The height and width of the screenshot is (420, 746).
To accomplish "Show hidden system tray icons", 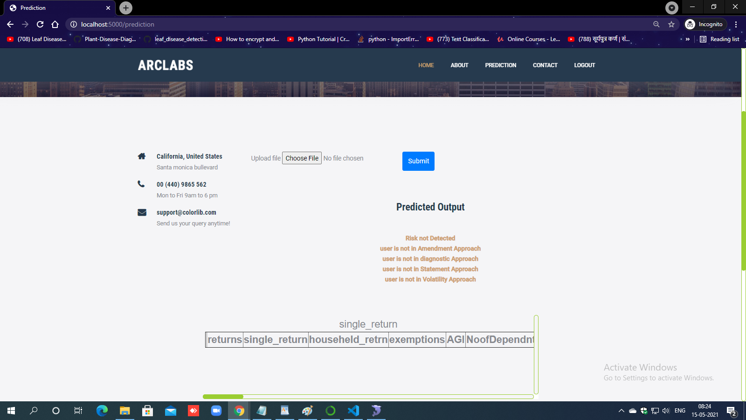I will point(621,411).
